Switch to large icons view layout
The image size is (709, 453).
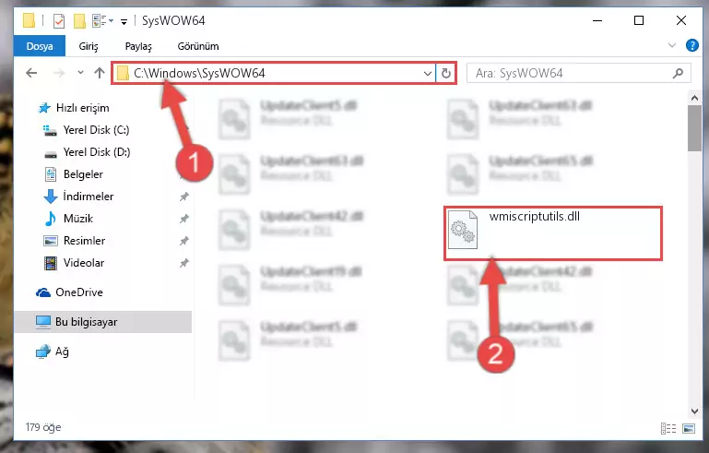click(x=689, y=428)
